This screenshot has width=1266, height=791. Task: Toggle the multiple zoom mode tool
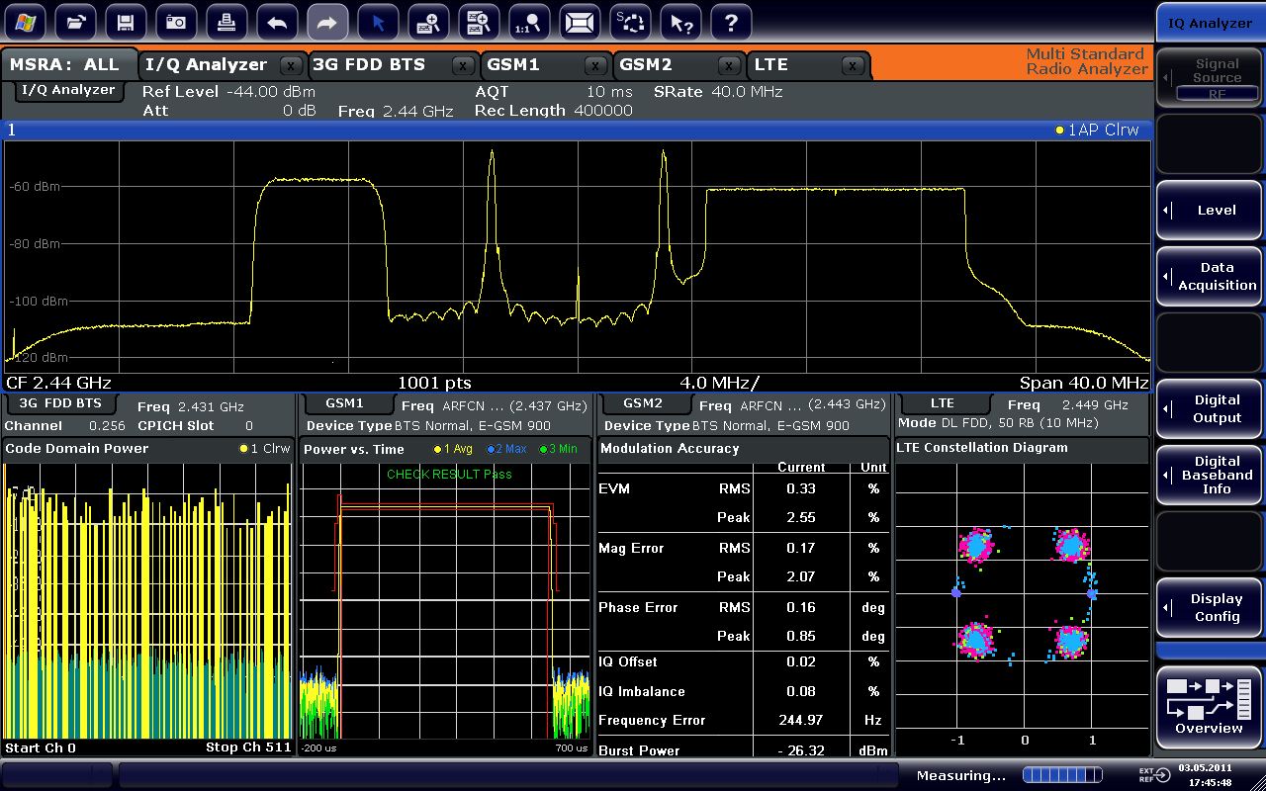pos(479,22)
